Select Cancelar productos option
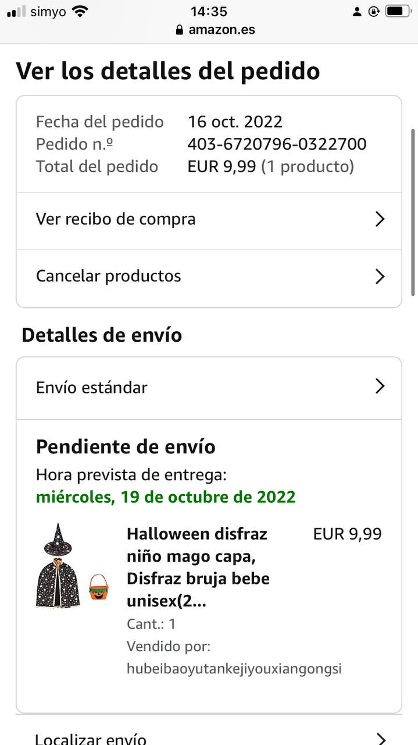The image size is (418, 745). pyautogui.click(x=109, y=276)
